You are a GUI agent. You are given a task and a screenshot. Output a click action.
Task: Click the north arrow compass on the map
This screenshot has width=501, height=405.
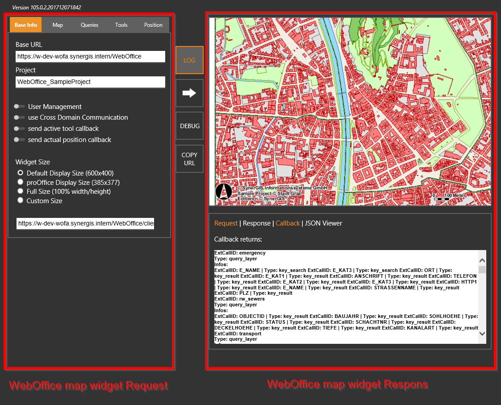[x=223, y=192]
